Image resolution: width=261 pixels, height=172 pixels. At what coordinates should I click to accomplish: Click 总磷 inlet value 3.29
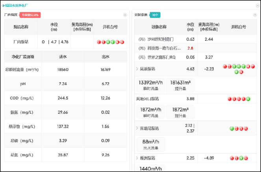(63, 141)
